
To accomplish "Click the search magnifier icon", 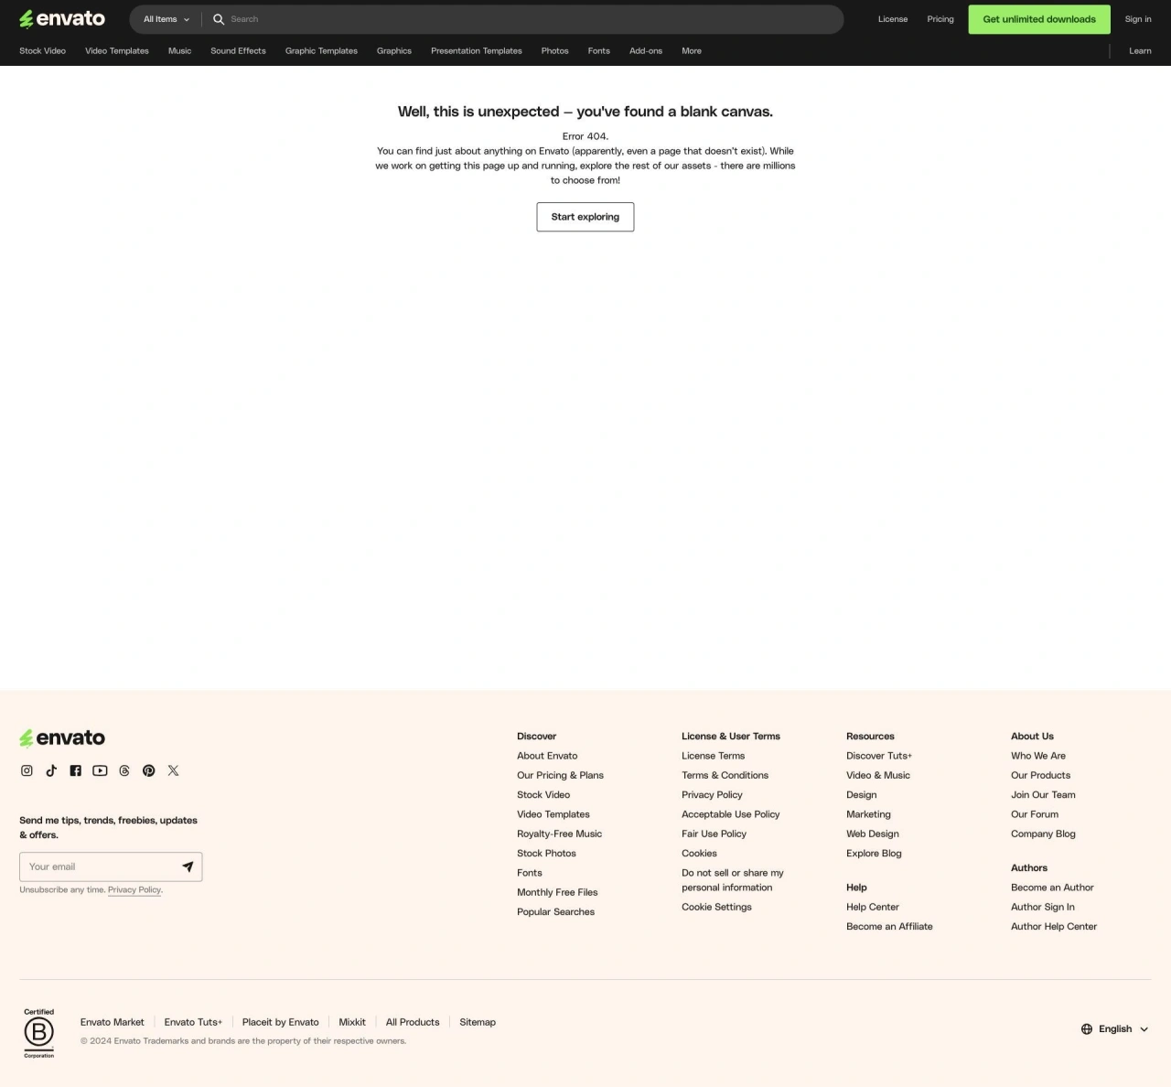I will [x=219, y=19].
